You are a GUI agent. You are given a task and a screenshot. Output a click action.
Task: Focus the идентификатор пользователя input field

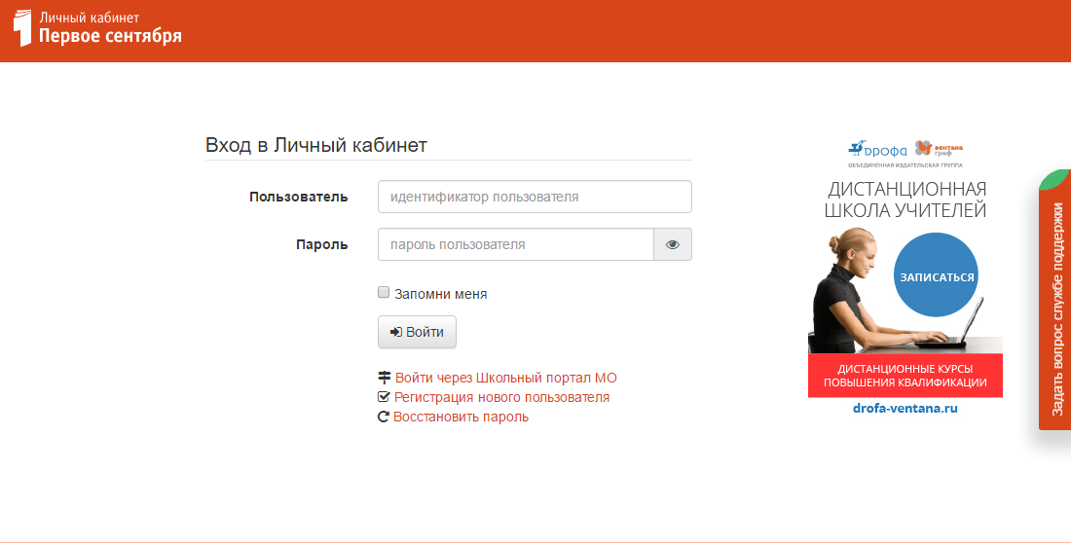535,197
